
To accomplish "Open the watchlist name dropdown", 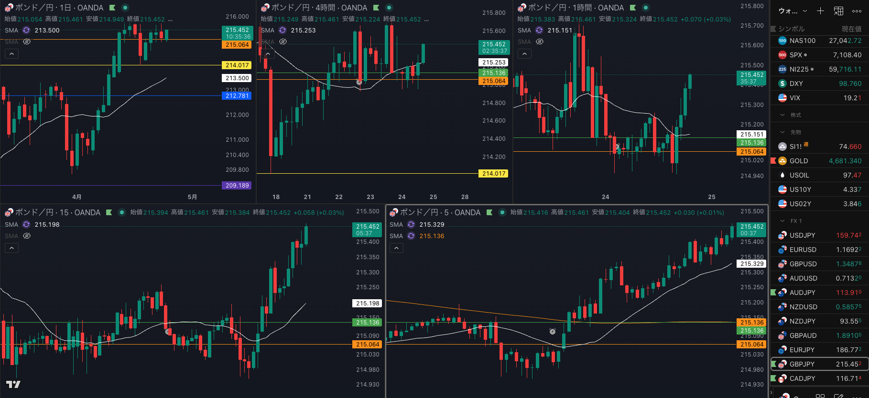I will pos(792,10).
